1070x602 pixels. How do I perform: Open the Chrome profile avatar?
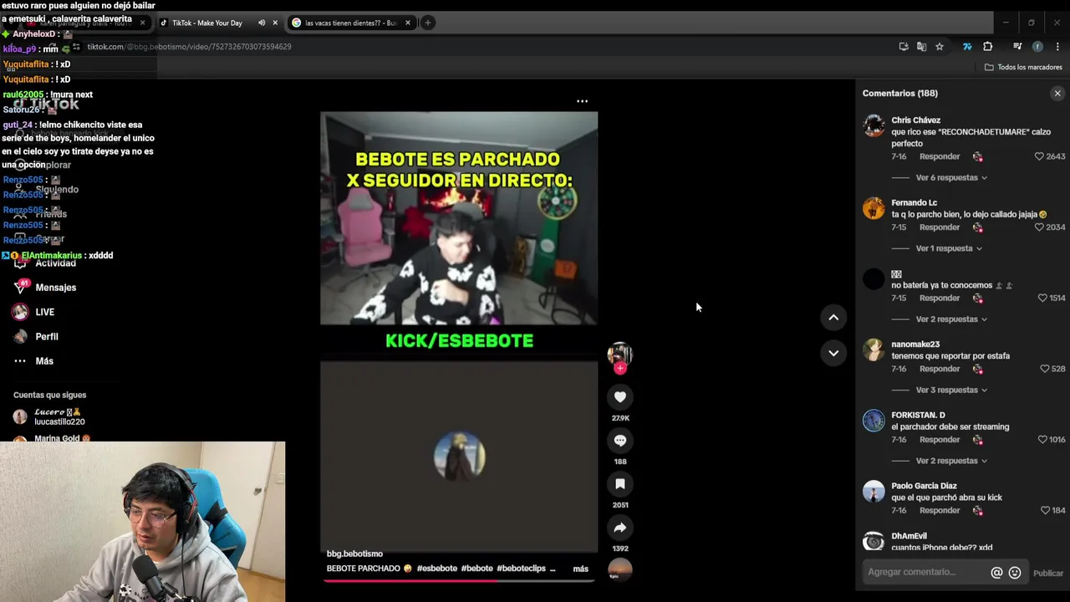(1037, 47)
